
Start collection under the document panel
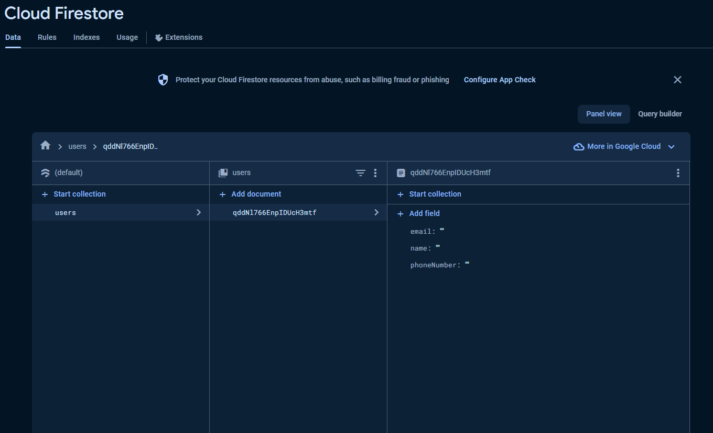coord(429,194)
